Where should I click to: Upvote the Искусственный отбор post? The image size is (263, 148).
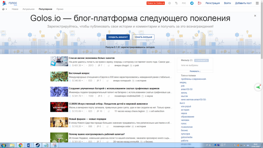pos(70,111)
